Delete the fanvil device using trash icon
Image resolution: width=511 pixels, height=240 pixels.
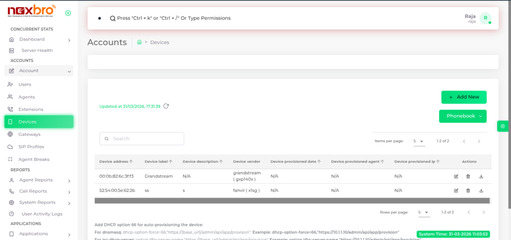click(468, 191)
